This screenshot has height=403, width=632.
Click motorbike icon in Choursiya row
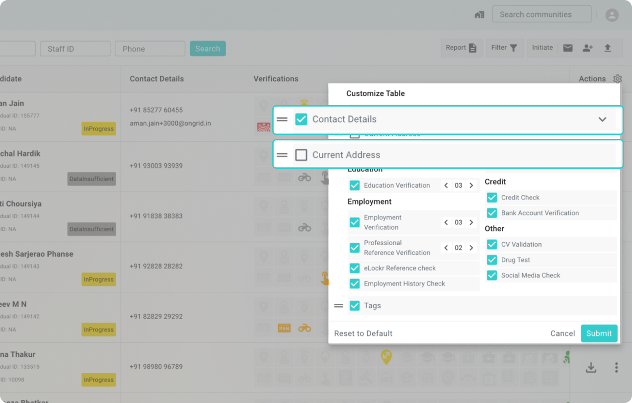305,227
